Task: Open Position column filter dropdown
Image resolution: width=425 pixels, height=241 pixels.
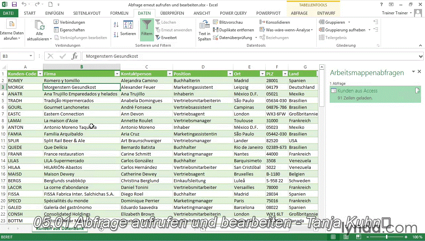Action: click(230, 74)
